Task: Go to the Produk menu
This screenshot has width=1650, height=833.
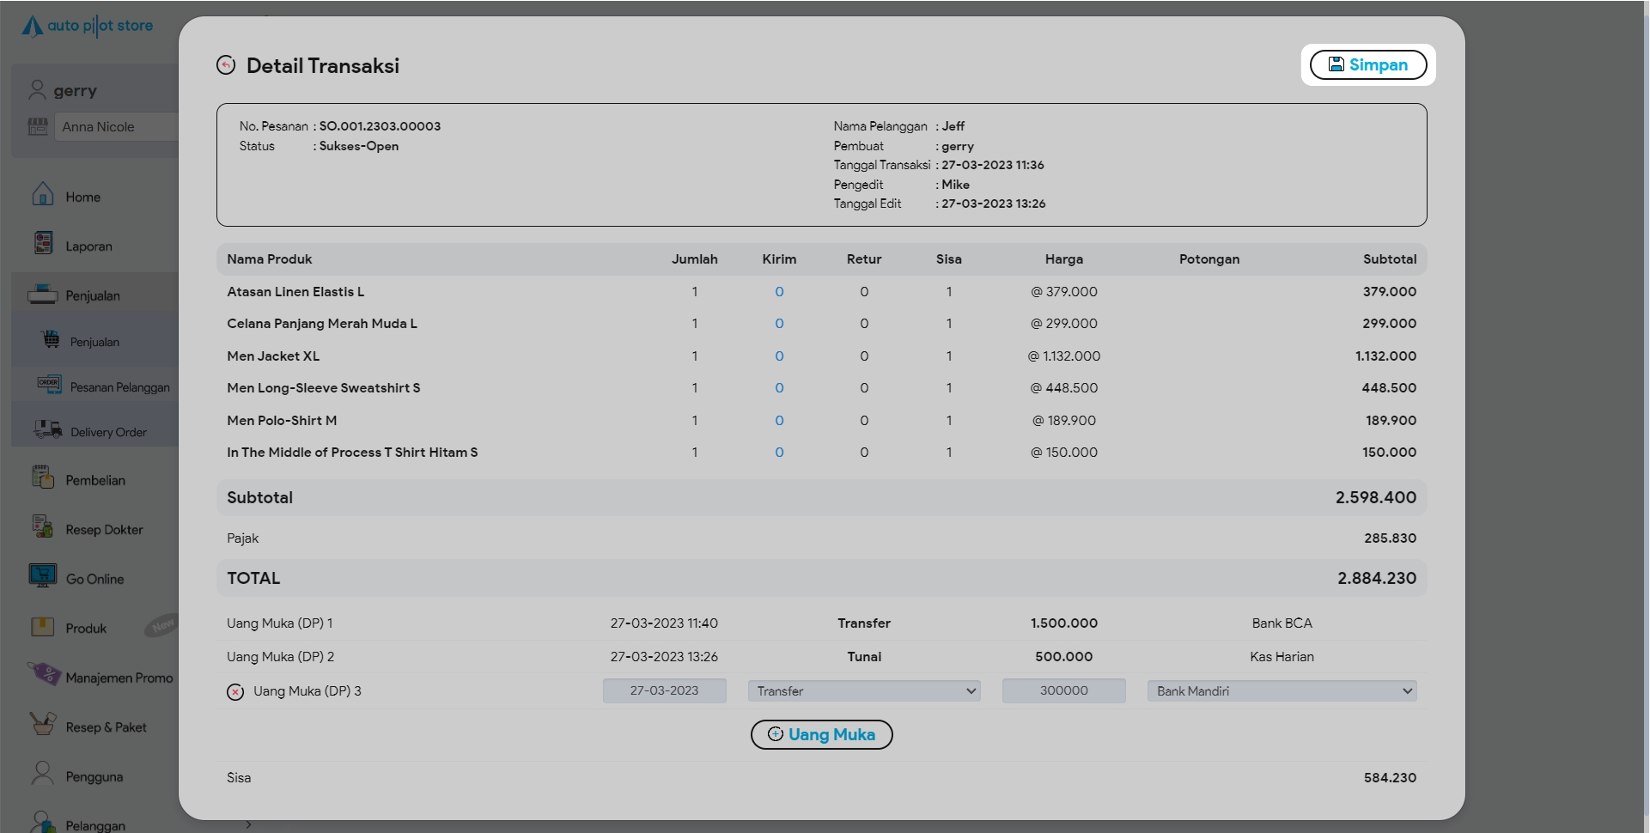Action: tap(86, 629)
